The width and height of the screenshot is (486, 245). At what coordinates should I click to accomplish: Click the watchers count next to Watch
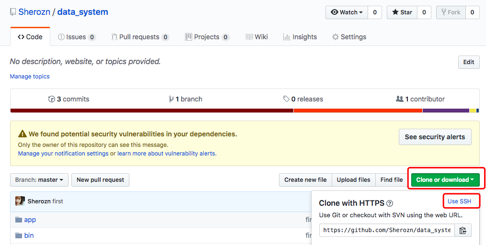(x=375, y=12)
